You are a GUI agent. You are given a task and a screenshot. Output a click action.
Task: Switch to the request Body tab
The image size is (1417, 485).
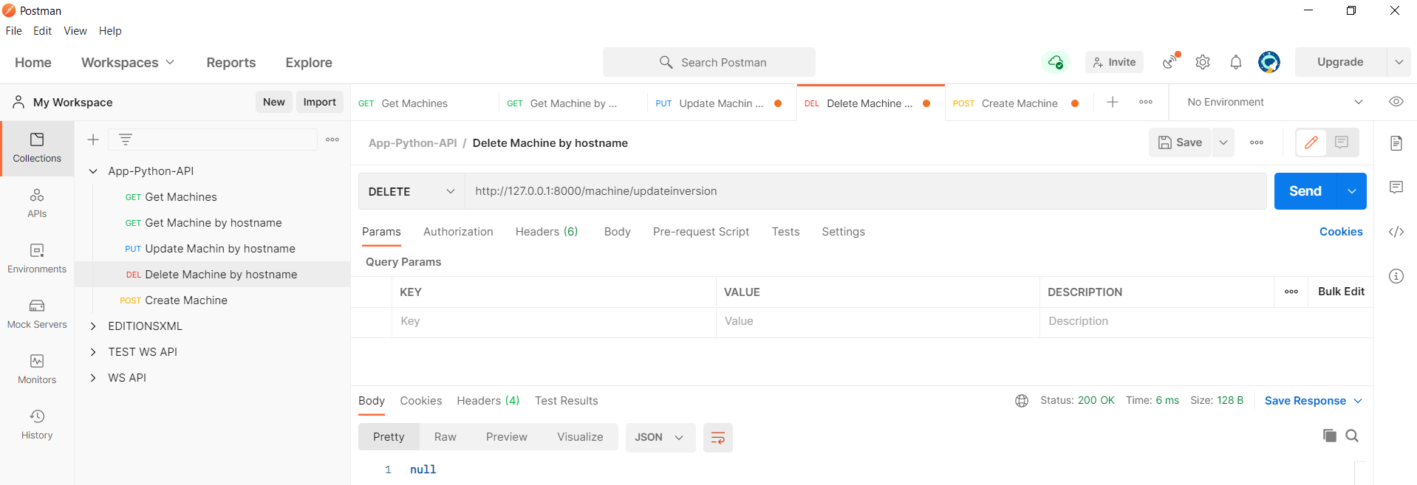617,232
